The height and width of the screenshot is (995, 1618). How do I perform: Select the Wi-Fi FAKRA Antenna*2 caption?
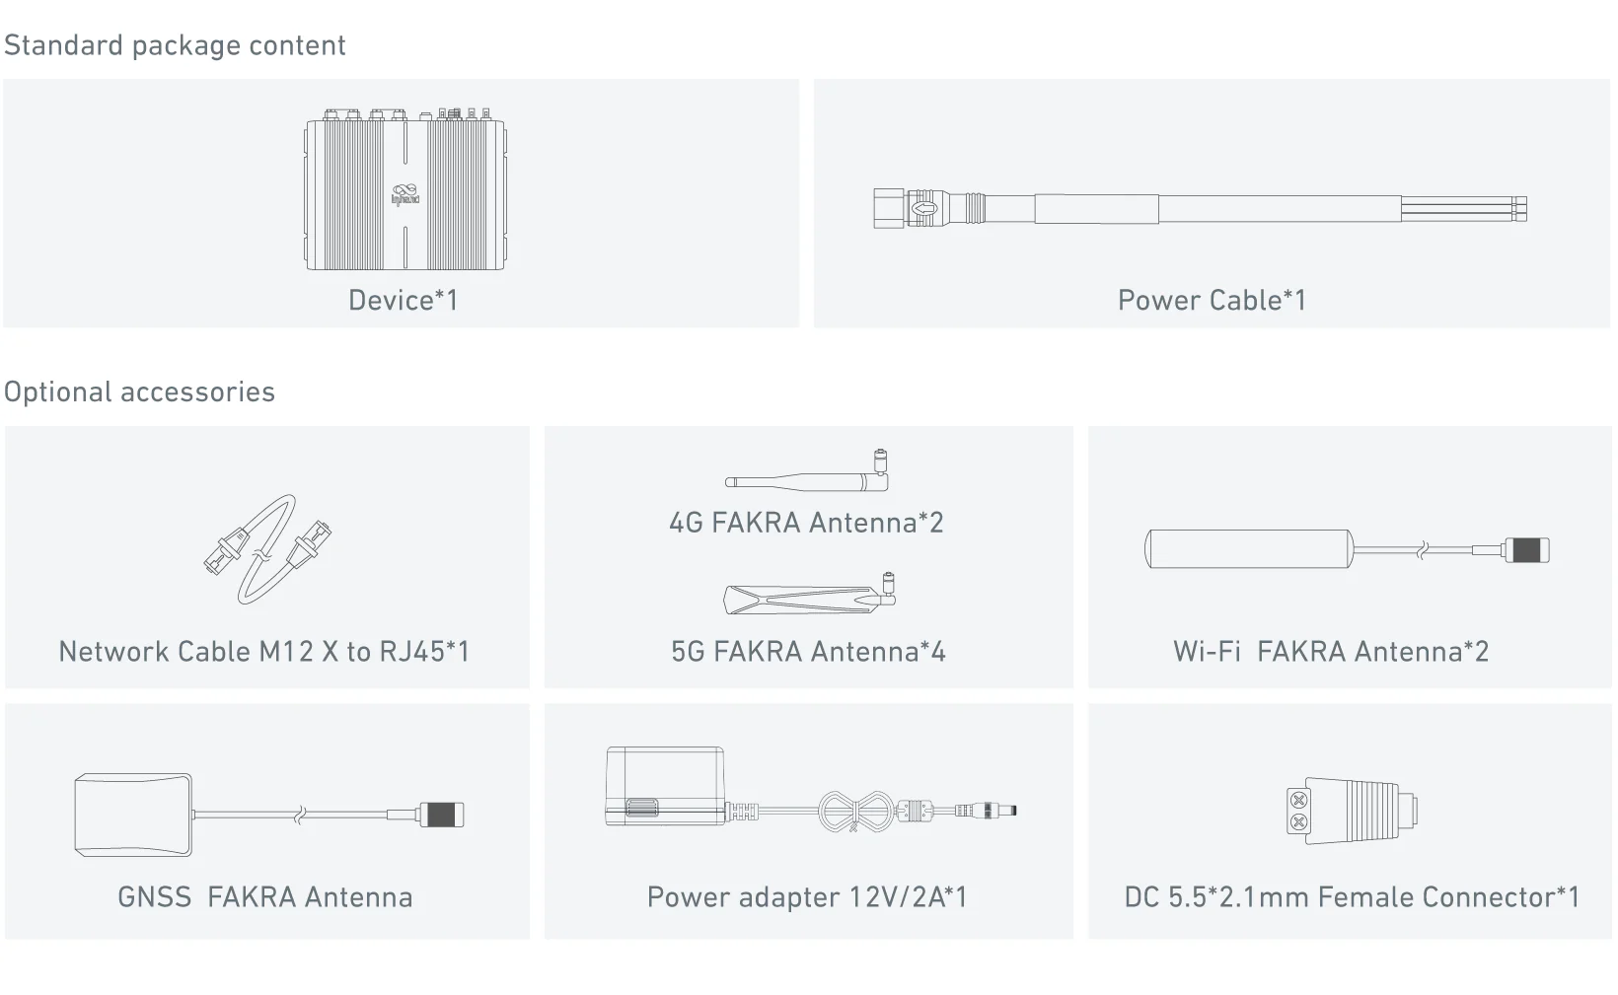click(1331, 651)
